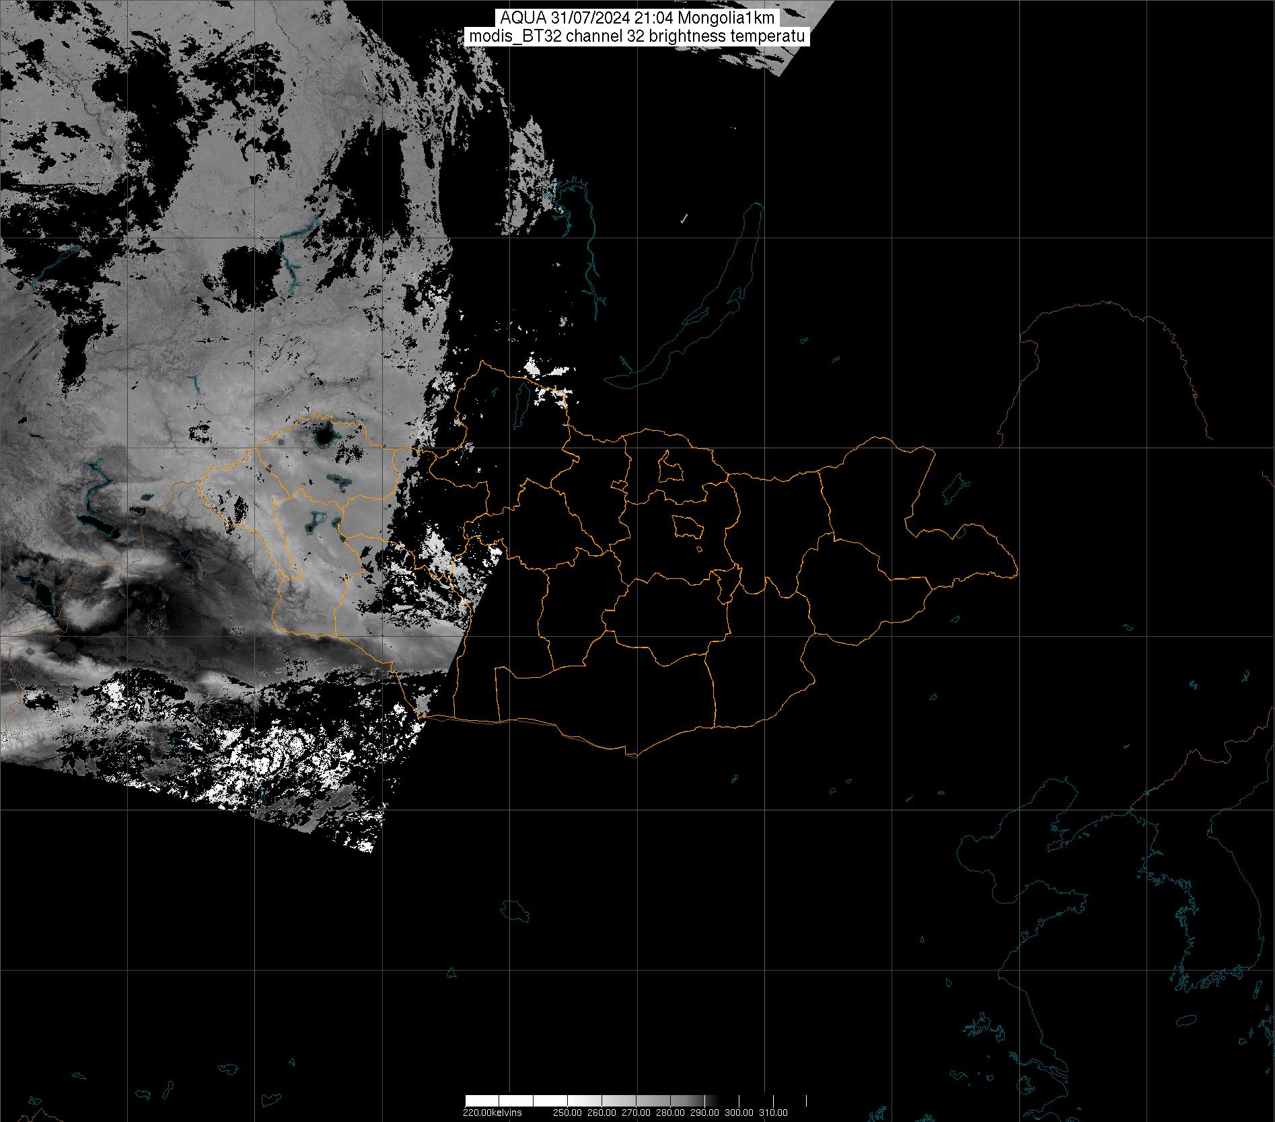Click the 220.00kelvins colorbar label
Image resolution: width=1275 pixels, height=1122 pixels.
coord(492,1113)
